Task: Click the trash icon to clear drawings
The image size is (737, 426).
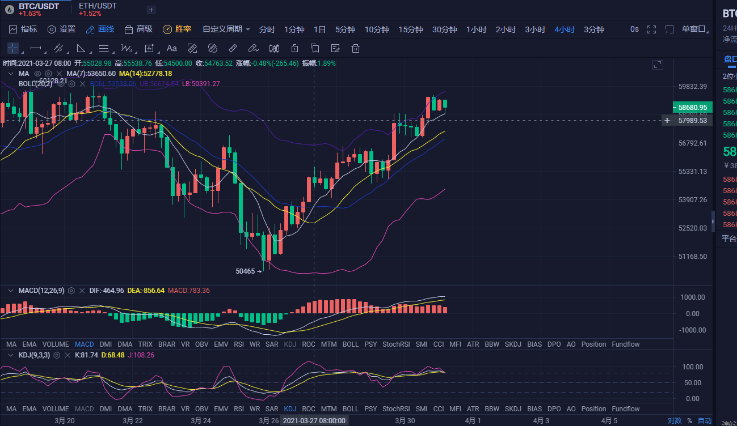Action: [x=356, y=48]
